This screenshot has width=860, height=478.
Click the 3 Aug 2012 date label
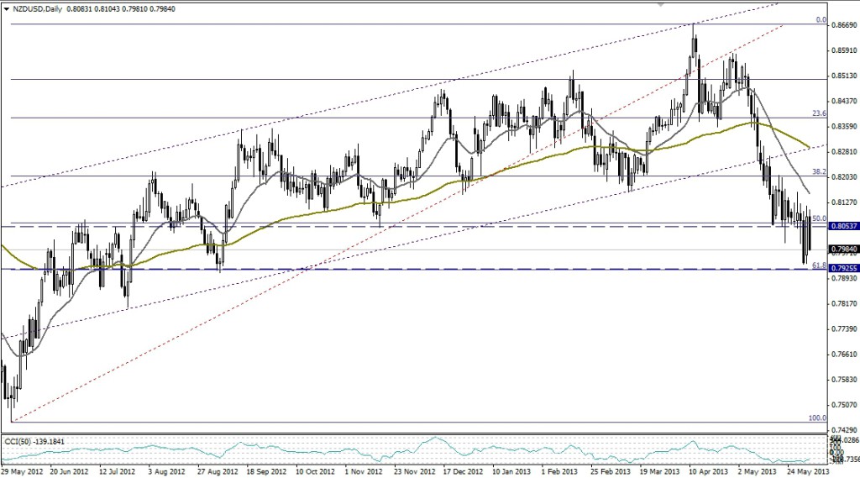pos(168,471)
